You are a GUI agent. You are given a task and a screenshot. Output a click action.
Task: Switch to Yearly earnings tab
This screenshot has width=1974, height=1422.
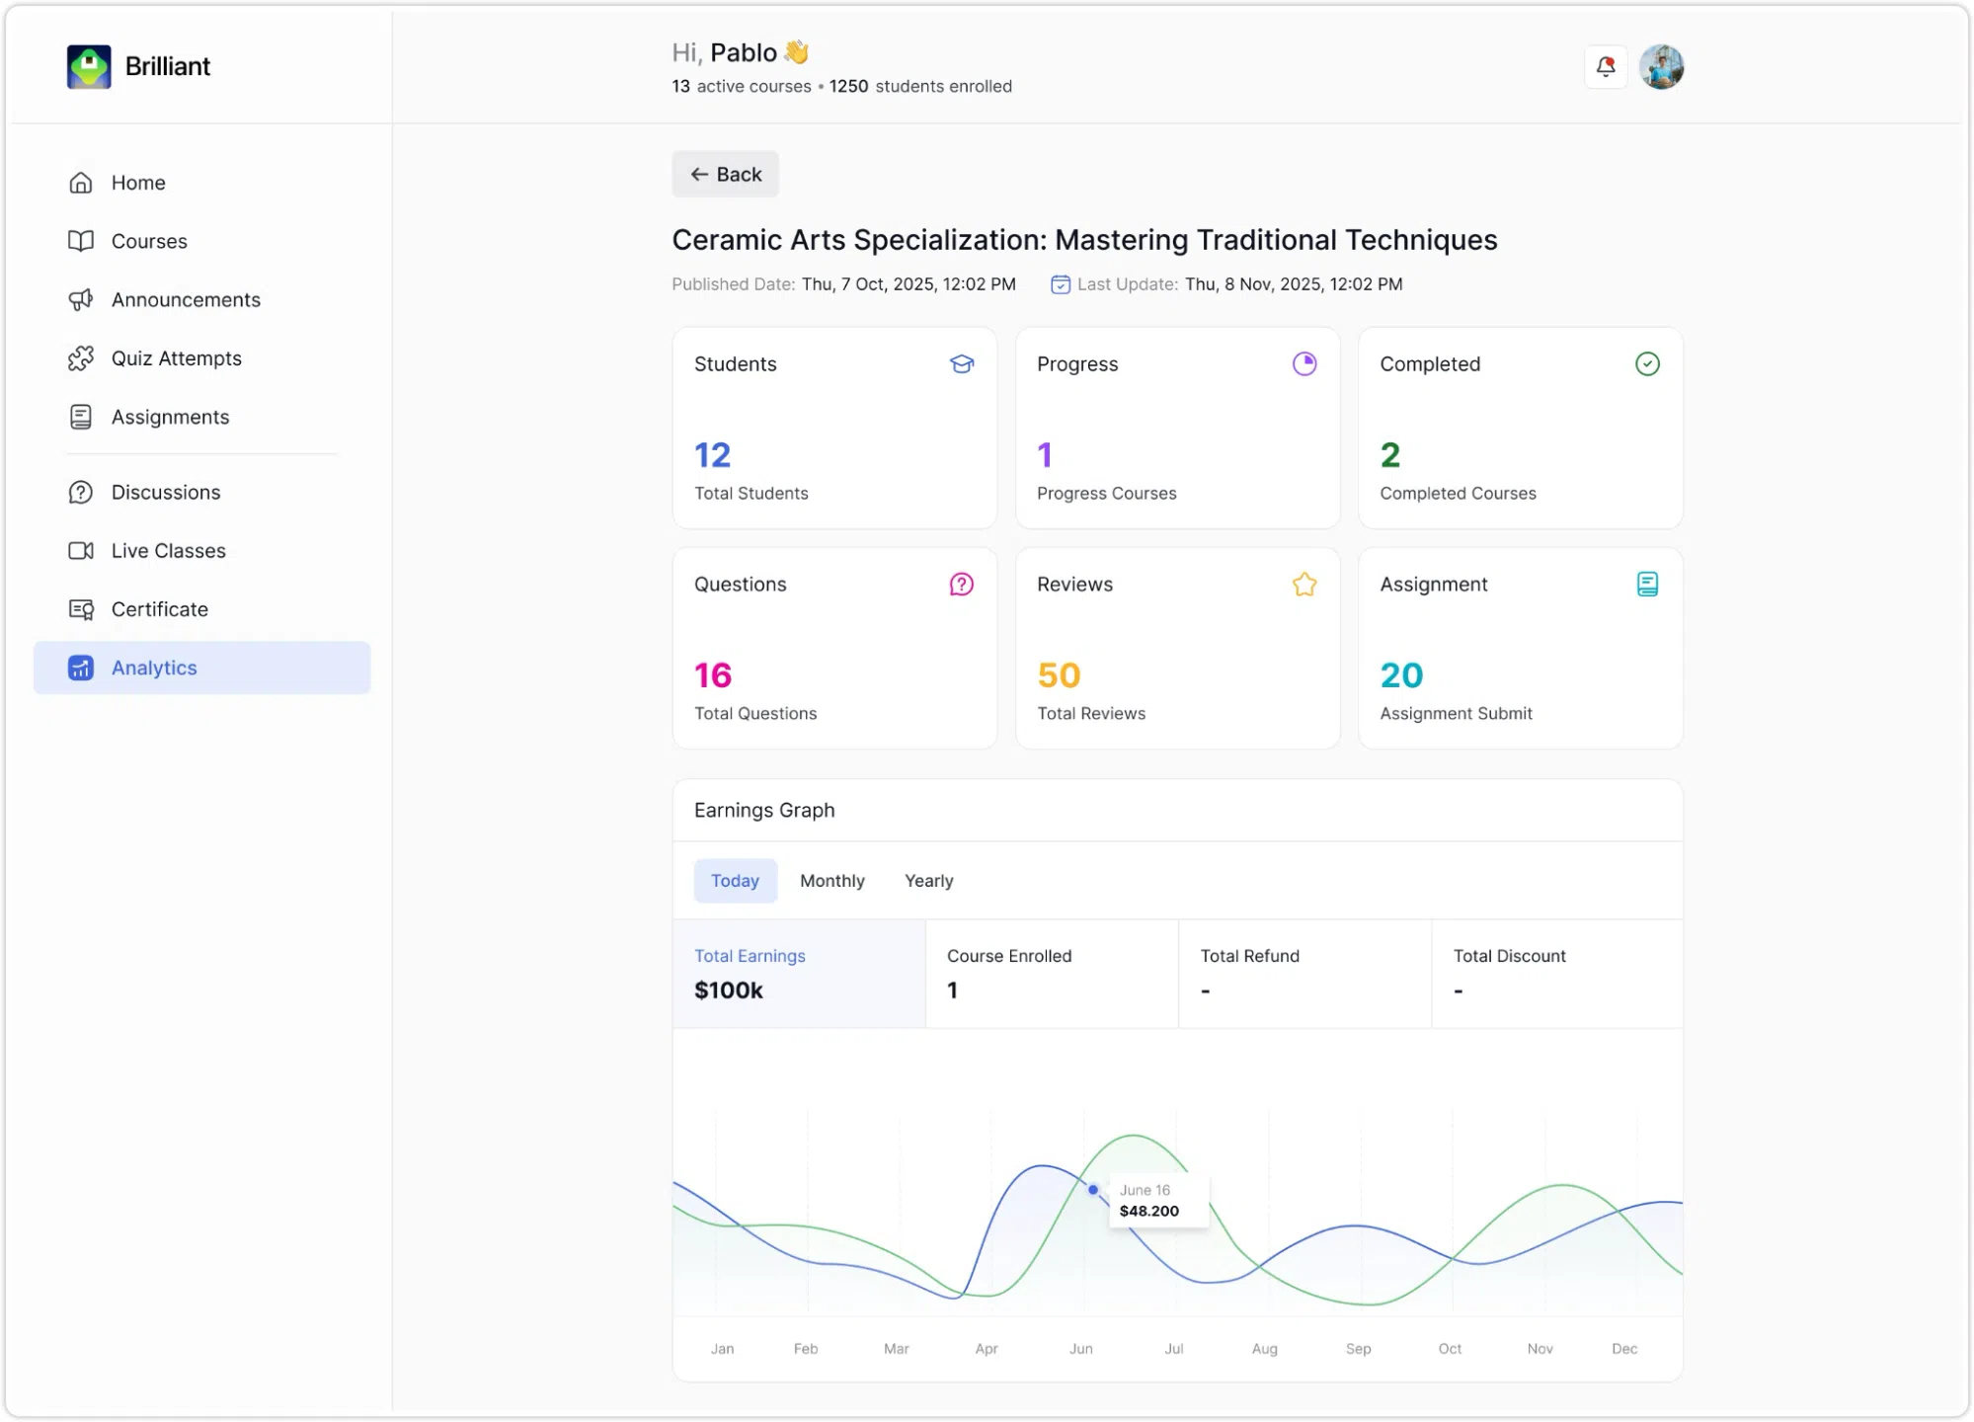[x=928, y=880]
